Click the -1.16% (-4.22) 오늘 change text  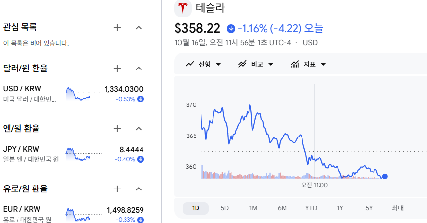click(281, 28)
